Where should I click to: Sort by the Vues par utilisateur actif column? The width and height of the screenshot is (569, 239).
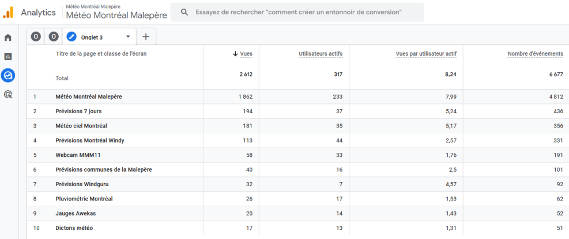coord(426,54)
